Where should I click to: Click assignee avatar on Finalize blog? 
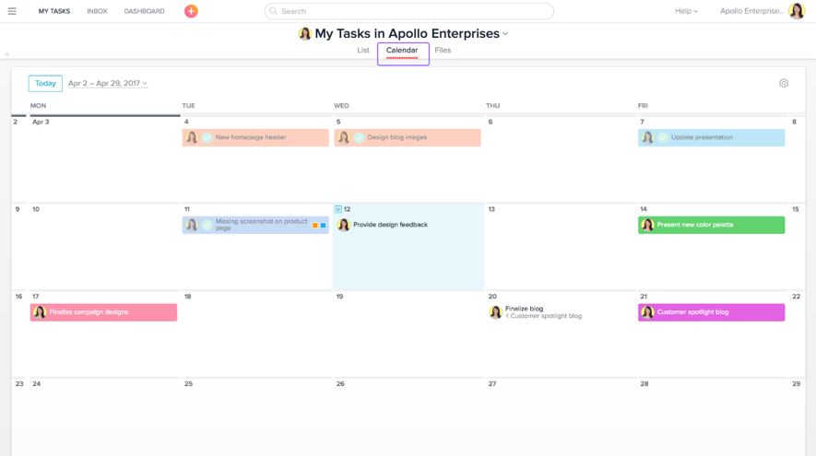click(496, 312)
